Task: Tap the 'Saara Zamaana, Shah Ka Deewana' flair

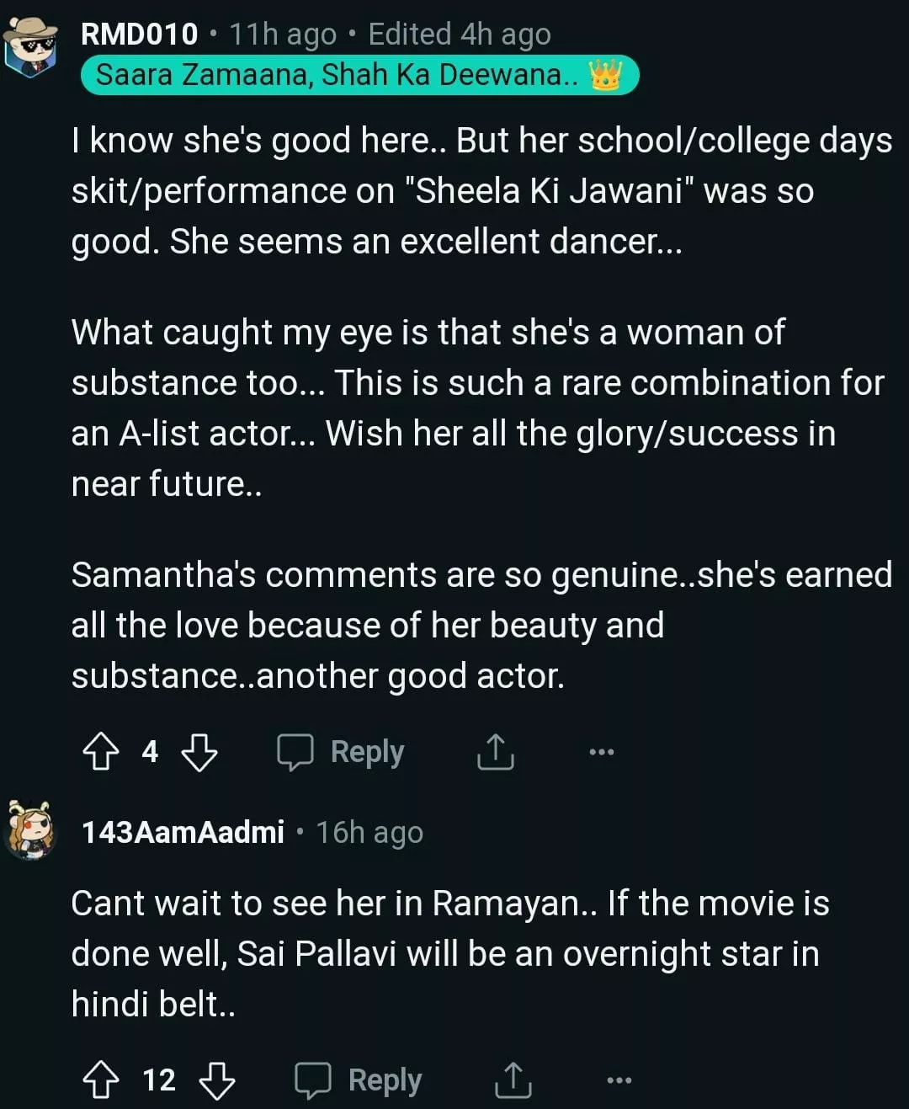Action: pos(337,75)
